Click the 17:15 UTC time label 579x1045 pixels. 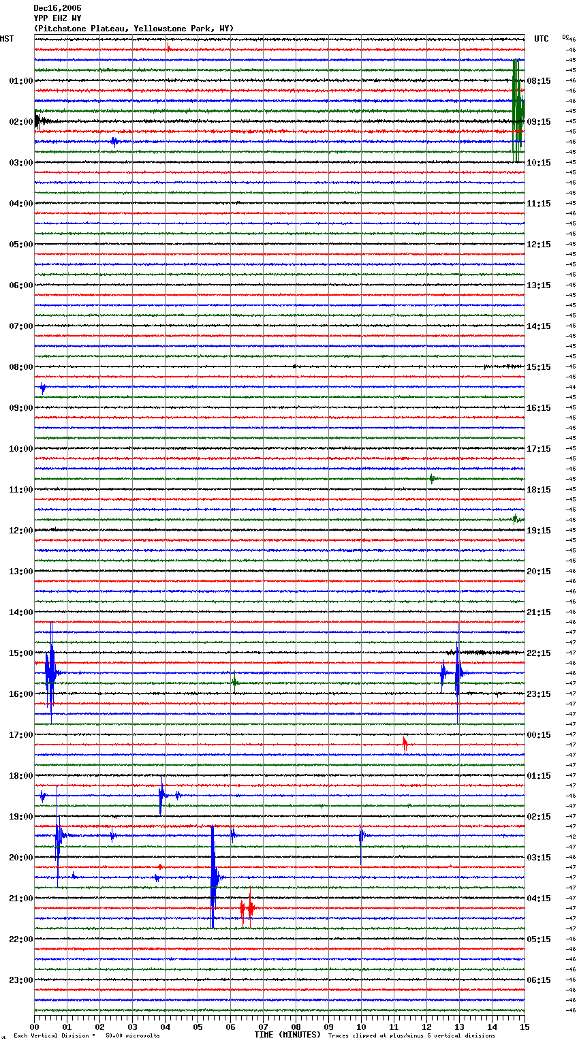click(x=539, y=449)
